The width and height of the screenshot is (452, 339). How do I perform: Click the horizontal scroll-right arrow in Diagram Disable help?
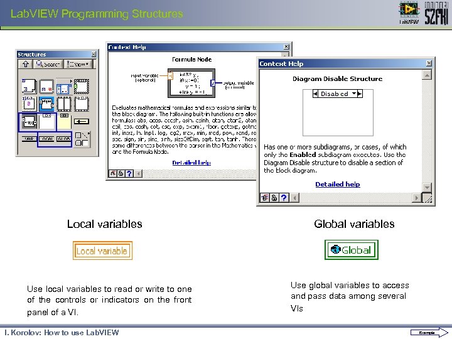click(416, 198)
